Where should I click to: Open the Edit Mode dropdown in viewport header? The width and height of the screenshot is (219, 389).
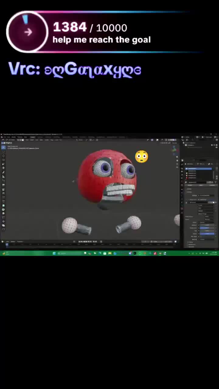(12, 140)
